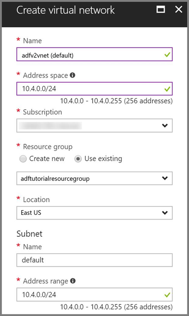The image size is (189, 316).
Task: Click the Location dropdown chevron arrow
Action: pyautogui.click(x=165, y=213)
